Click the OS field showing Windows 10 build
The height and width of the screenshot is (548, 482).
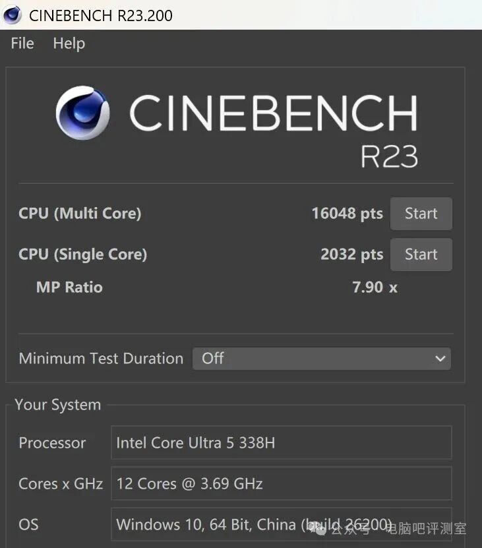tap(281, 524)
